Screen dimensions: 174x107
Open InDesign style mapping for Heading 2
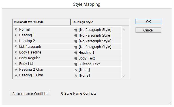click(95, 41)
